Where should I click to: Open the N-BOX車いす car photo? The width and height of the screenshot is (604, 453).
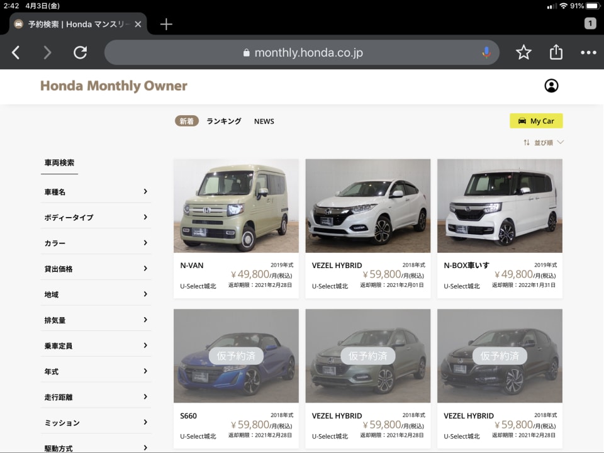(500, 206)
